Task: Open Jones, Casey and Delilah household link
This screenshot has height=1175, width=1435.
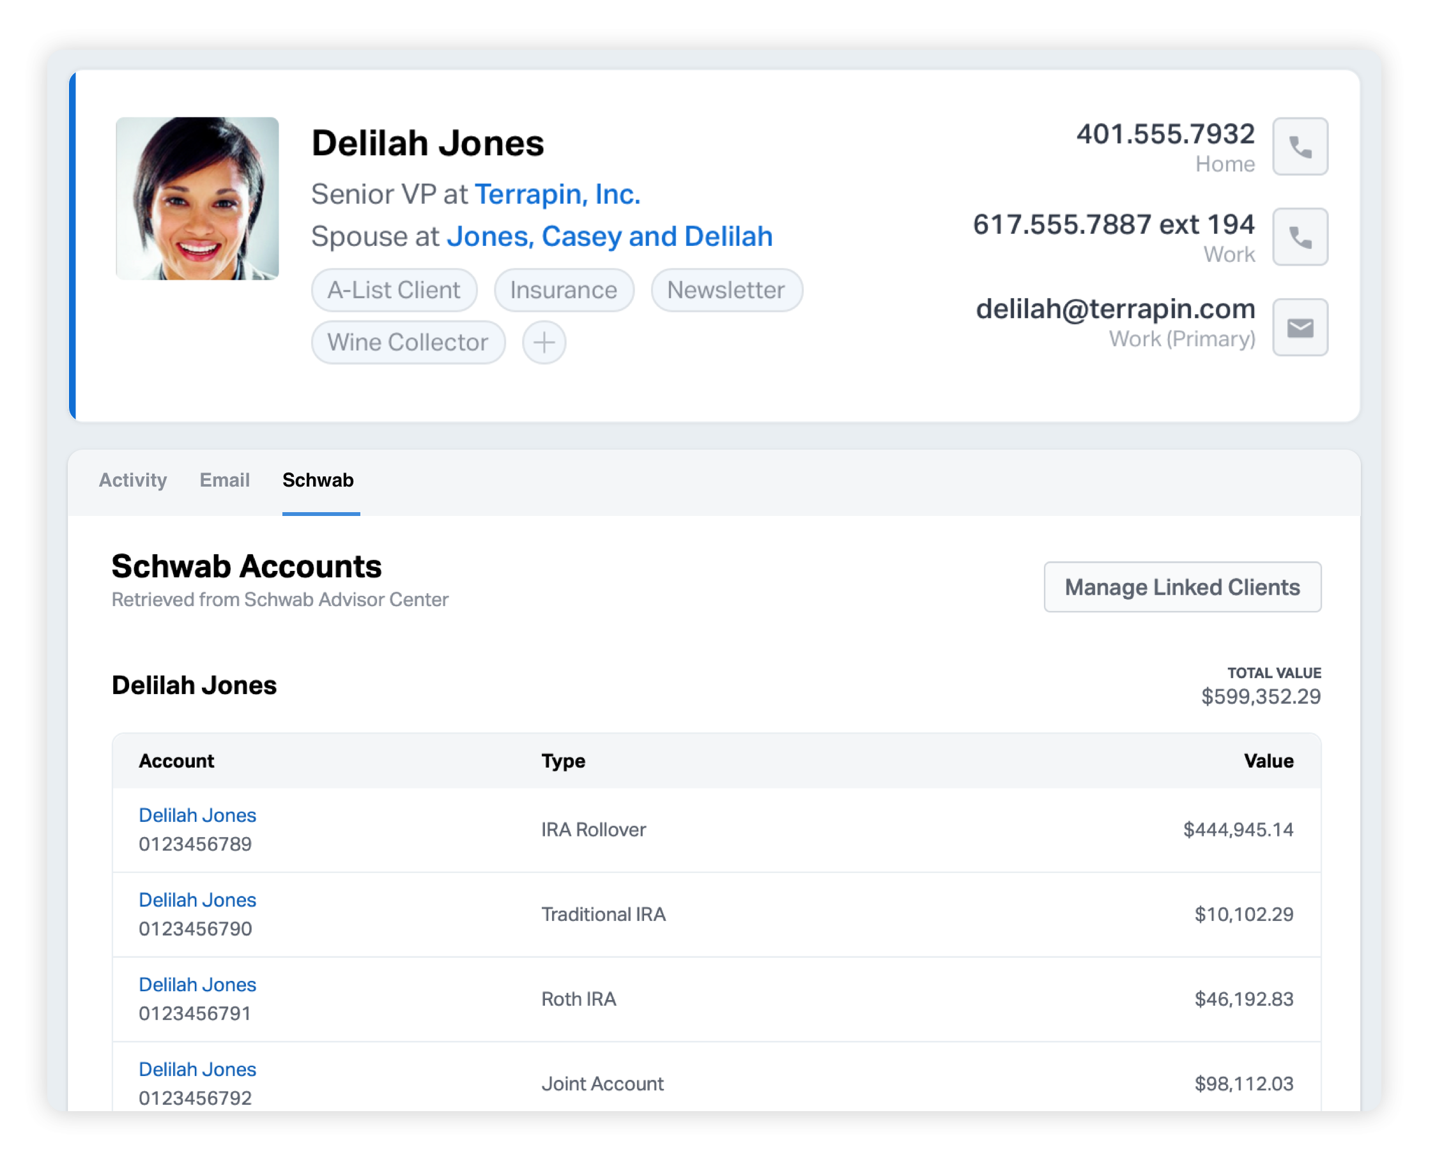Action: [x=610, y=236]
